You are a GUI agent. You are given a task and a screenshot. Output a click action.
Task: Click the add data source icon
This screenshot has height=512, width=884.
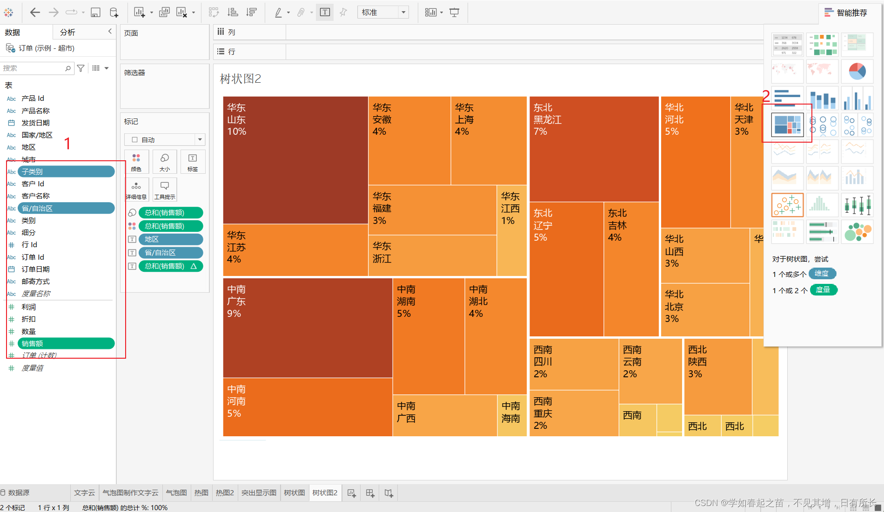coord(114,13)
